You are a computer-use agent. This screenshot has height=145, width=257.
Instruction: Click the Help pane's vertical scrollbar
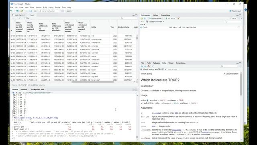click(x=241, y=84)
